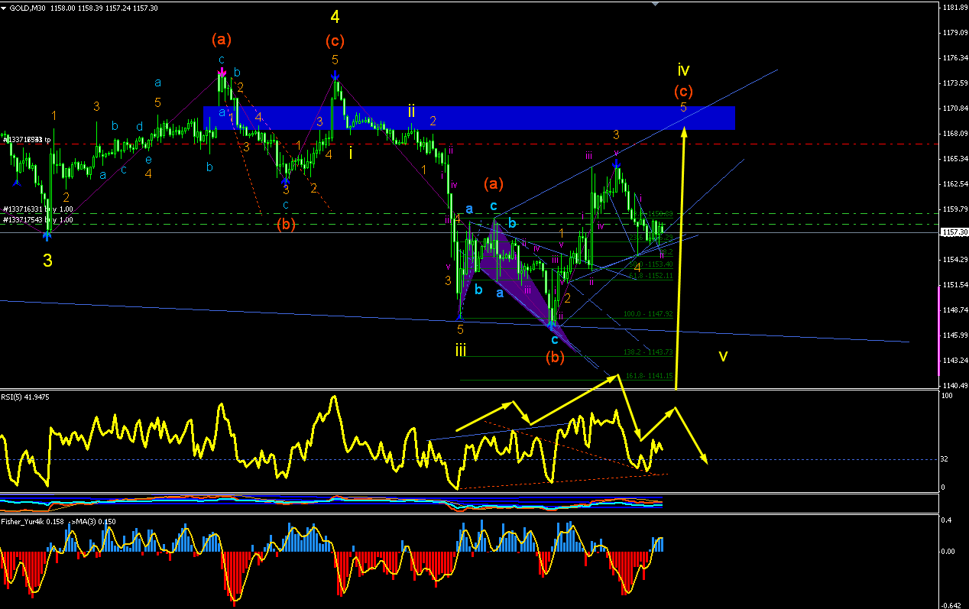Click RSI level value 32
Image resolution: width=969 pixels, height=609 pixels.
click(946, 460)
